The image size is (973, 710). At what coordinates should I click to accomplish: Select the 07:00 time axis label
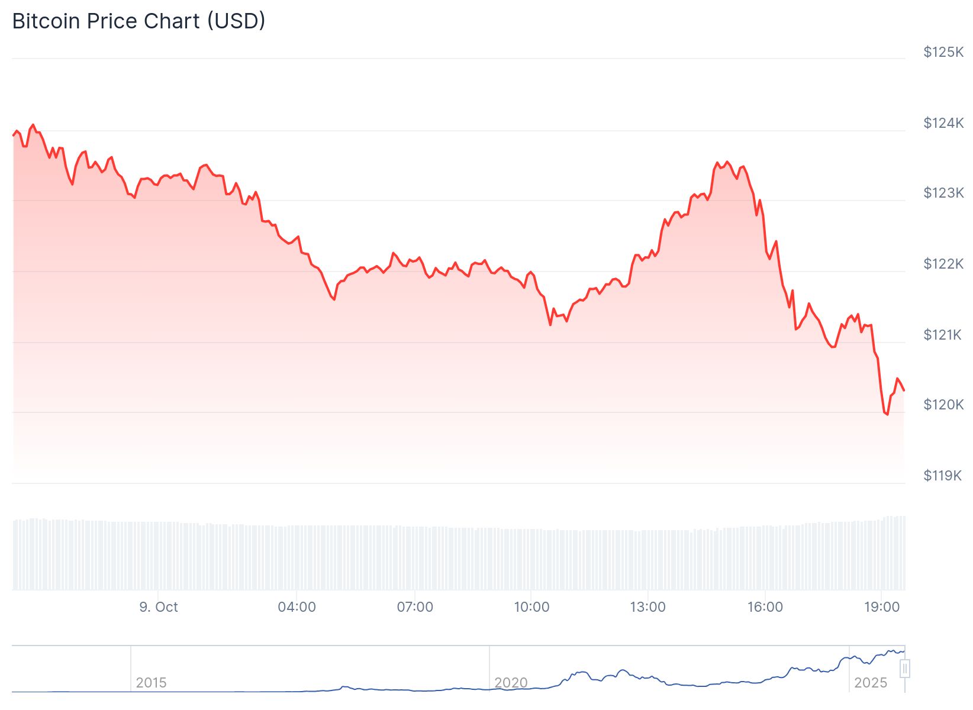(415, 607)
